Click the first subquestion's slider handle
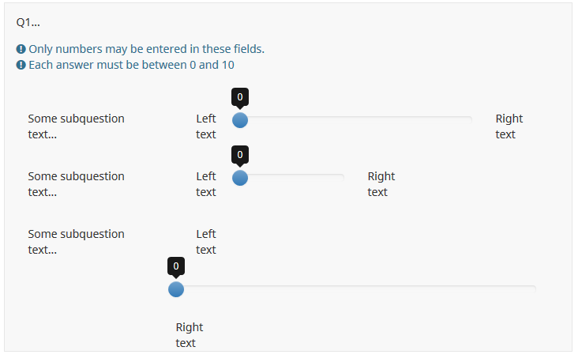Image resolution: width=582 pixels, height=362 pixels. [x=240, y=120]
